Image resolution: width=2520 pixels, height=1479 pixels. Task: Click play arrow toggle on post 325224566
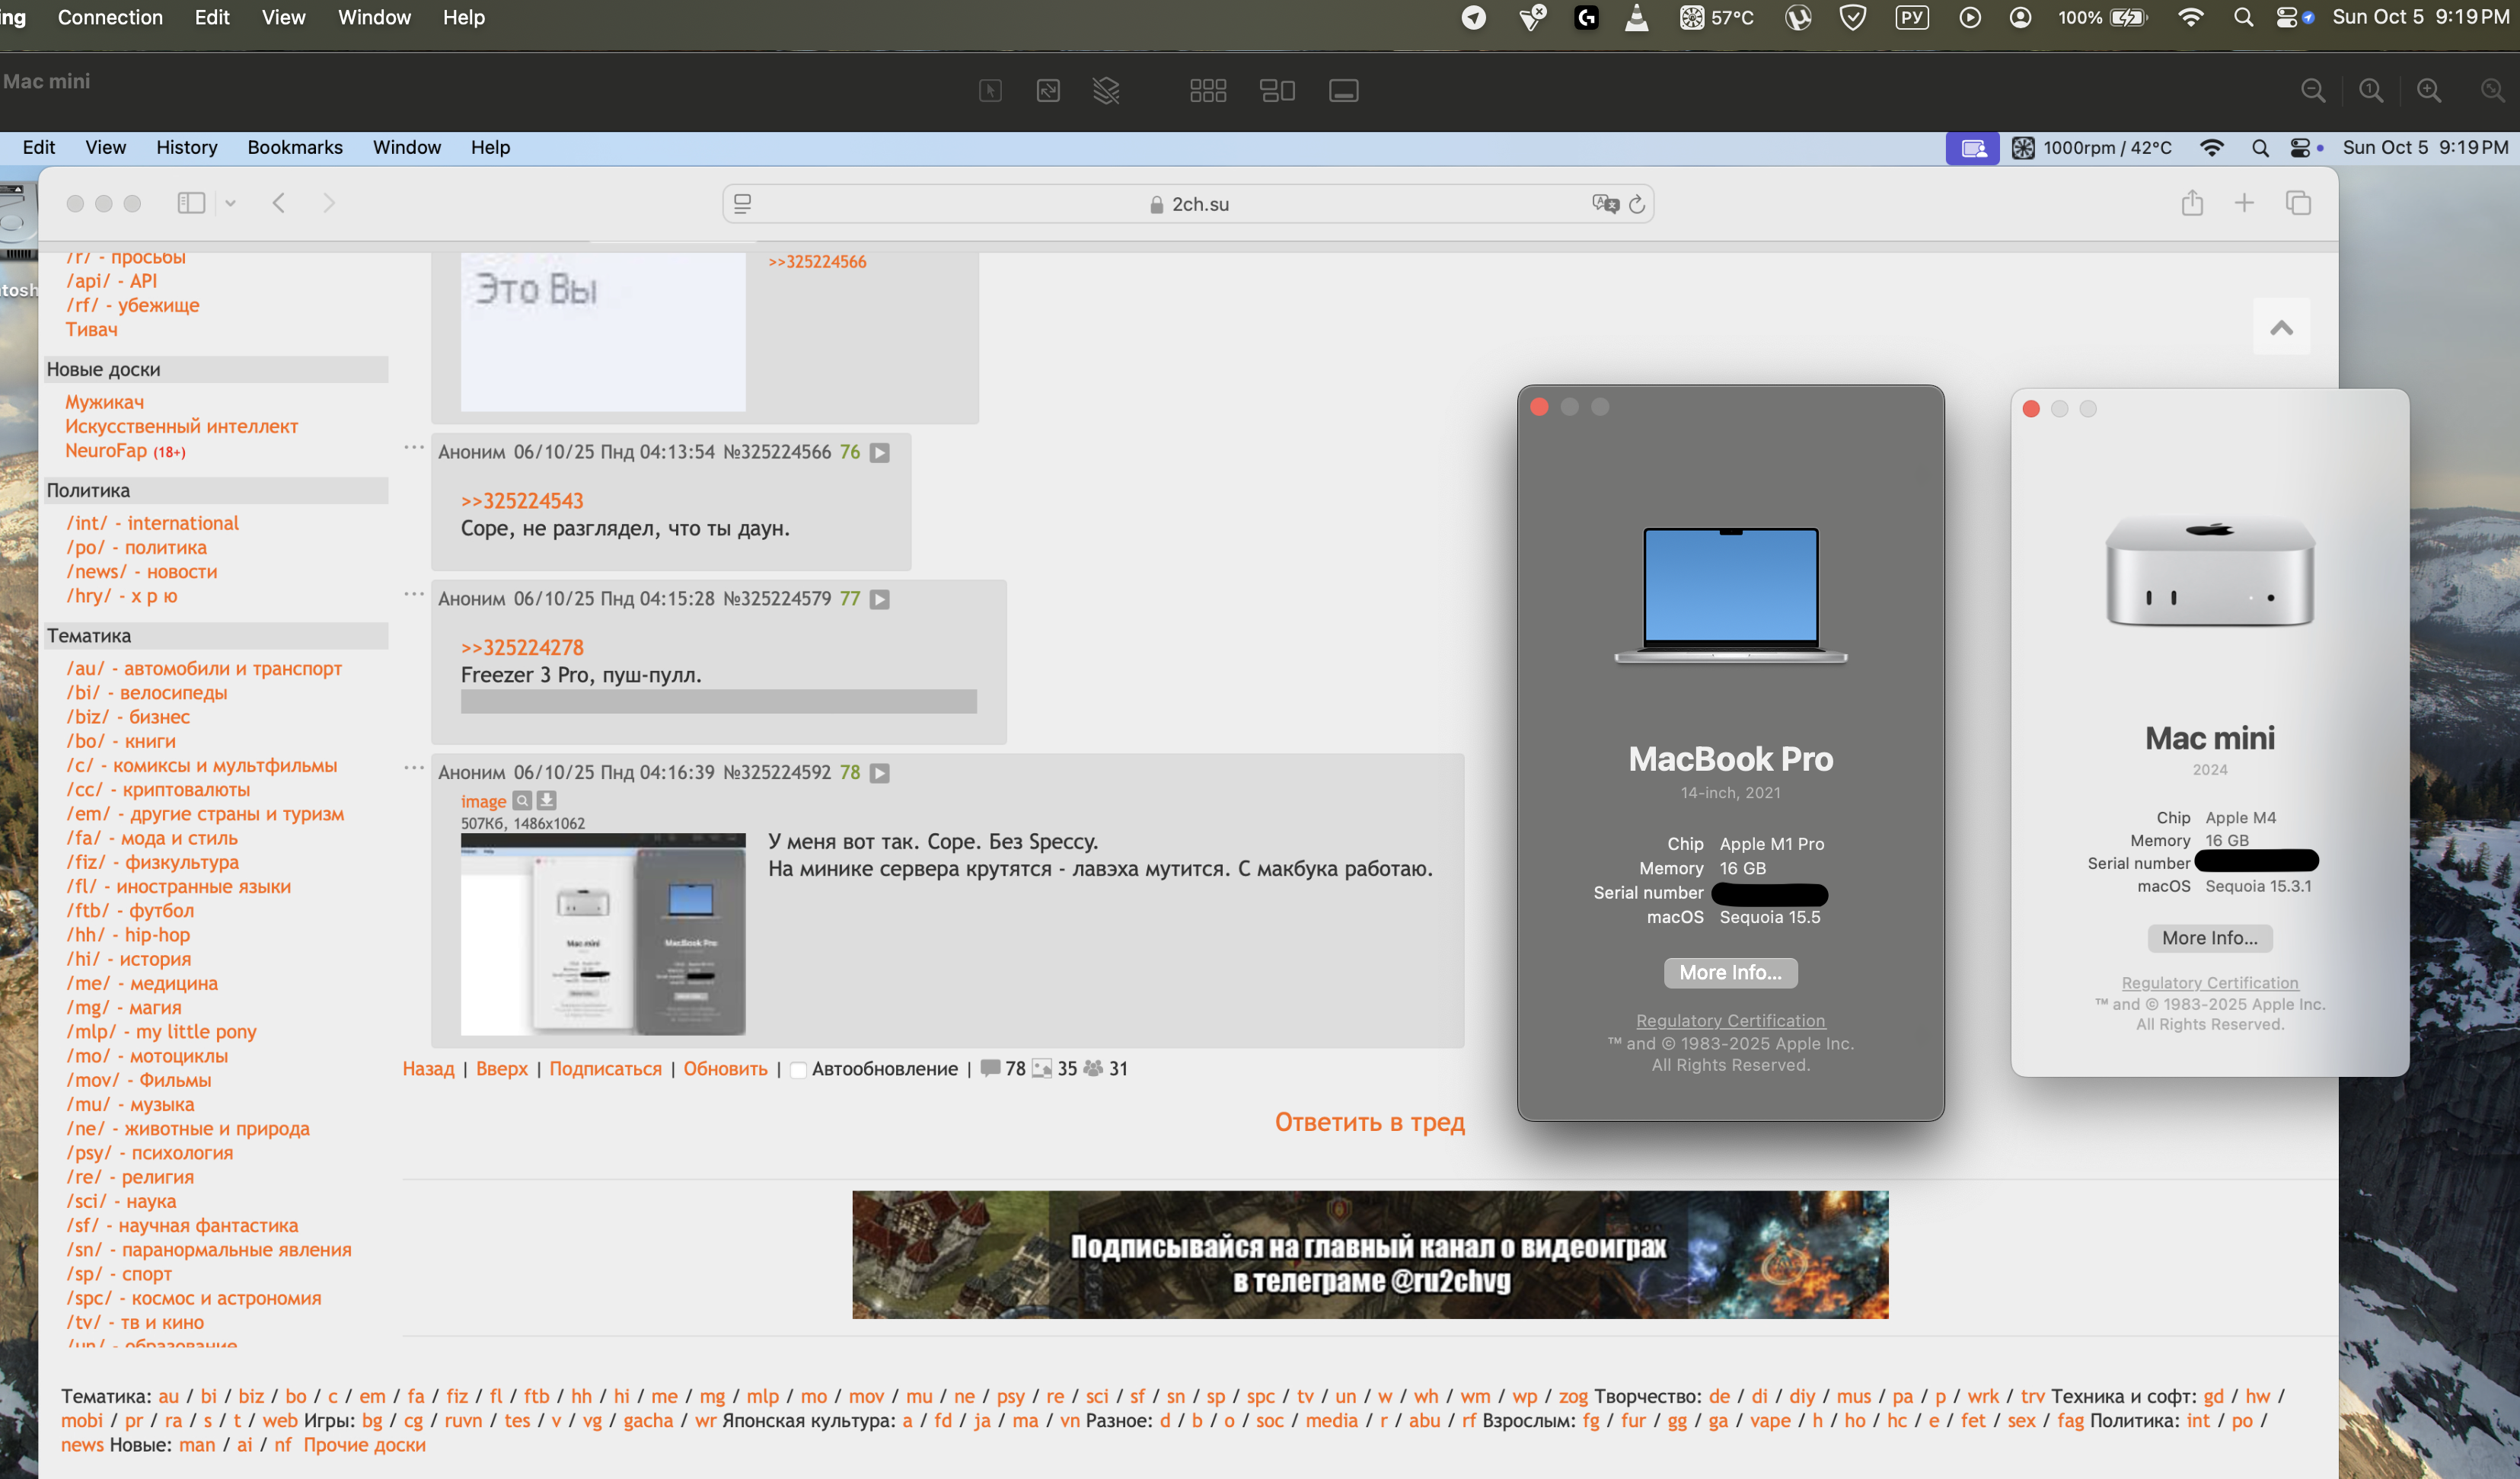(x=880, y=453)
